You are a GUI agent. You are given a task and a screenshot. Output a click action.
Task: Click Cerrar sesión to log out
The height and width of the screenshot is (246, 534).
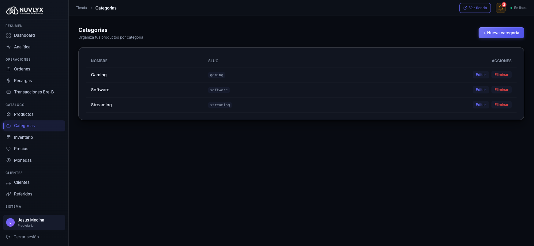(x=26, y=237)
